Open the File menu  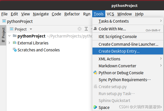[4, 14]
